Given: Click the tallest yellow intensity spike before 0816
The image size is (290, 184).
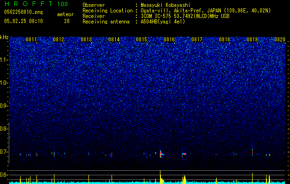Looking at the screenshot, I should click(160, 177).
